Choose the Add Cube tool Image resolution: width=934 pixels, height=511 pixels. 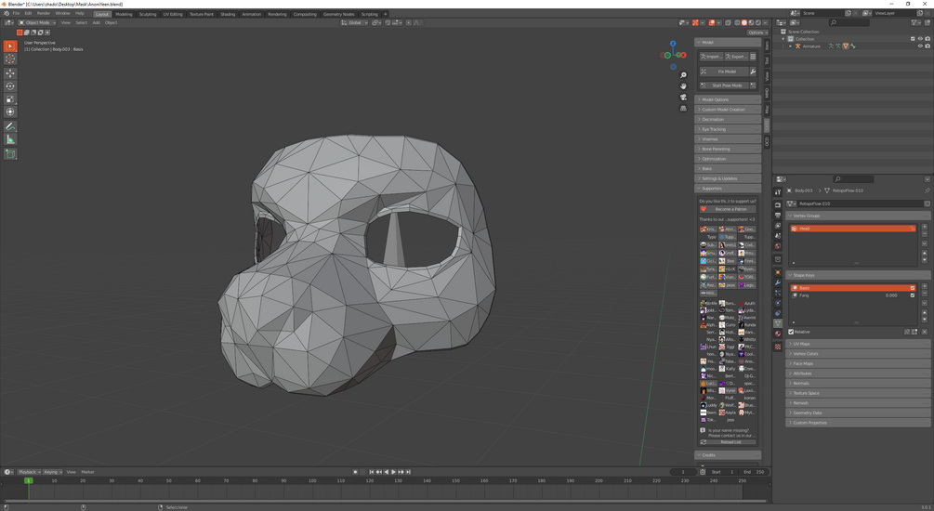coord(10,153)
